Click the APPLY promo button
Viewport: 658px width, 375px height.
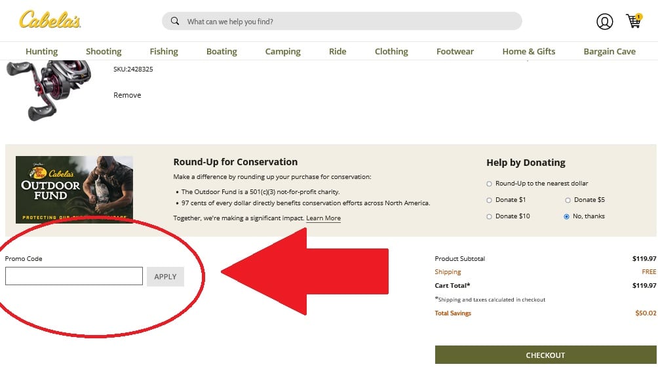[x=165, y=277]
